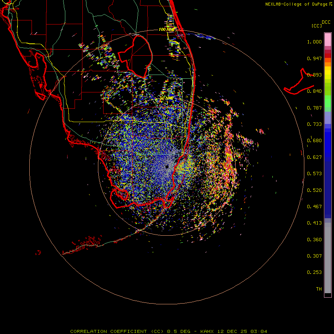The width and height of the screenshot is (334, 334).
Task: Select the 0.787 color scale value
Action: click(x=314, y=108)
